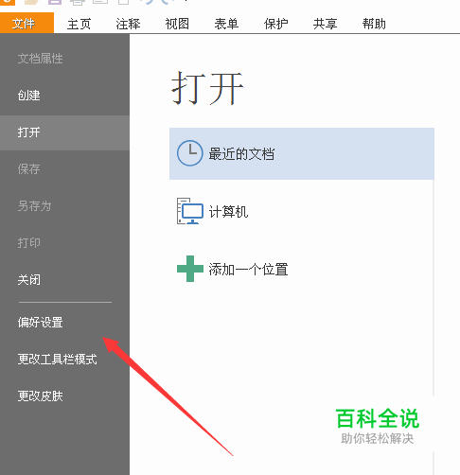This screenshot has width=460, height=475.
Task: Click 关闭 in the file menu
Action: (28, 280)
